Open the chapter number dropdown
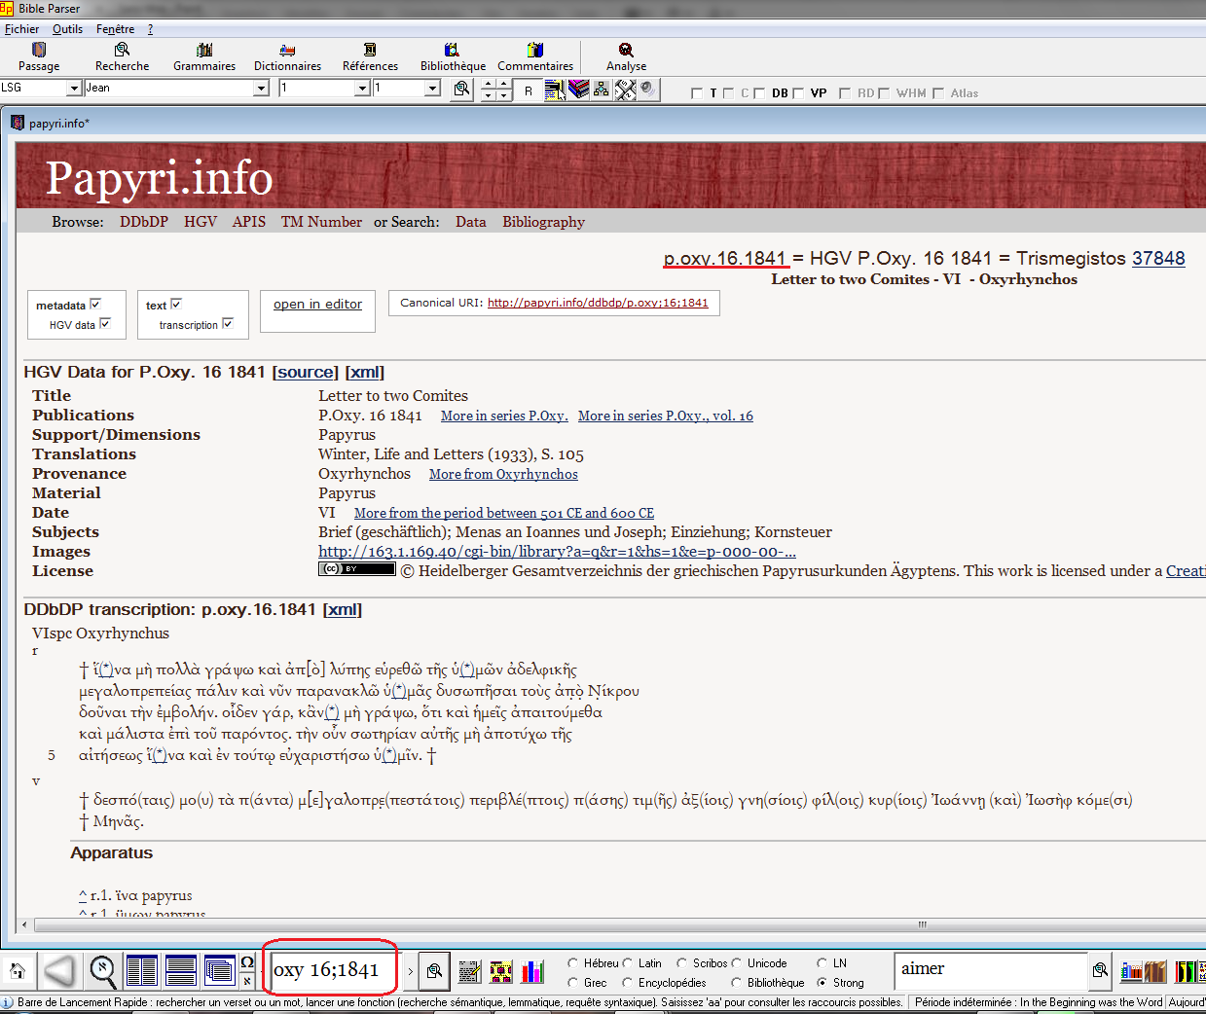Image resolution: width=1206 pixels, height=1014 pixels. coord(362,89)
